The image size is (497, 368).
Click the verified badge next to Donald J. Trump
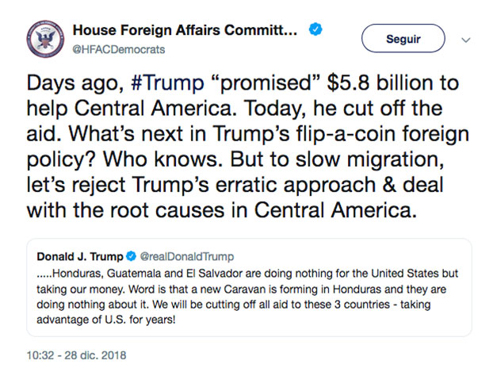tap(131, 256)
